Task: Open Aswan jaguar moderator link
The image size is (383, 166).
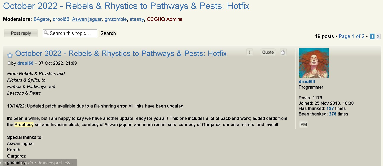Action: (x=87, y=19)
